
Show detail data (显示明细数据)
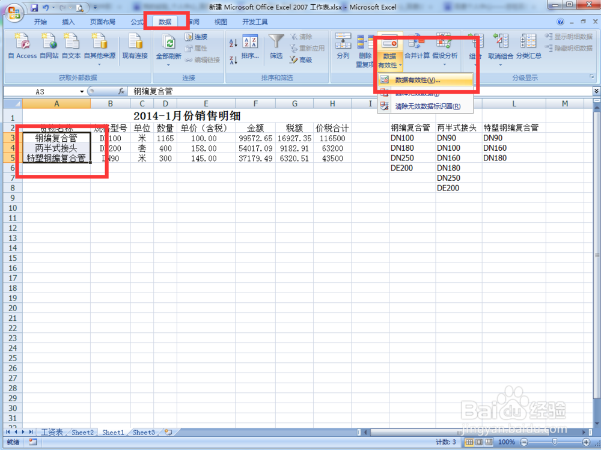(569, 37)
